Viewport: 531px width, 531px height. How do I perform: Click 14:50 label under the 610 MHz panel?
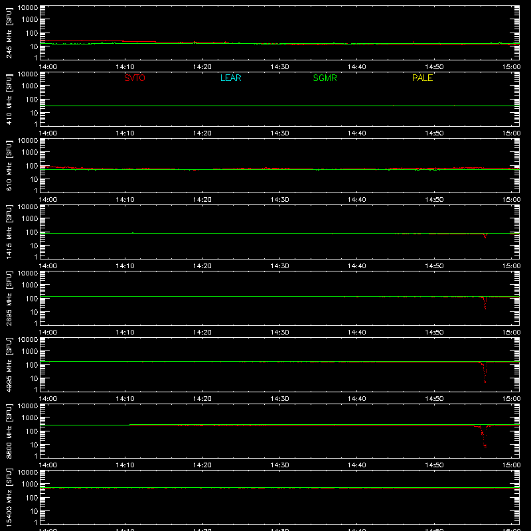(x=434, y=200)
